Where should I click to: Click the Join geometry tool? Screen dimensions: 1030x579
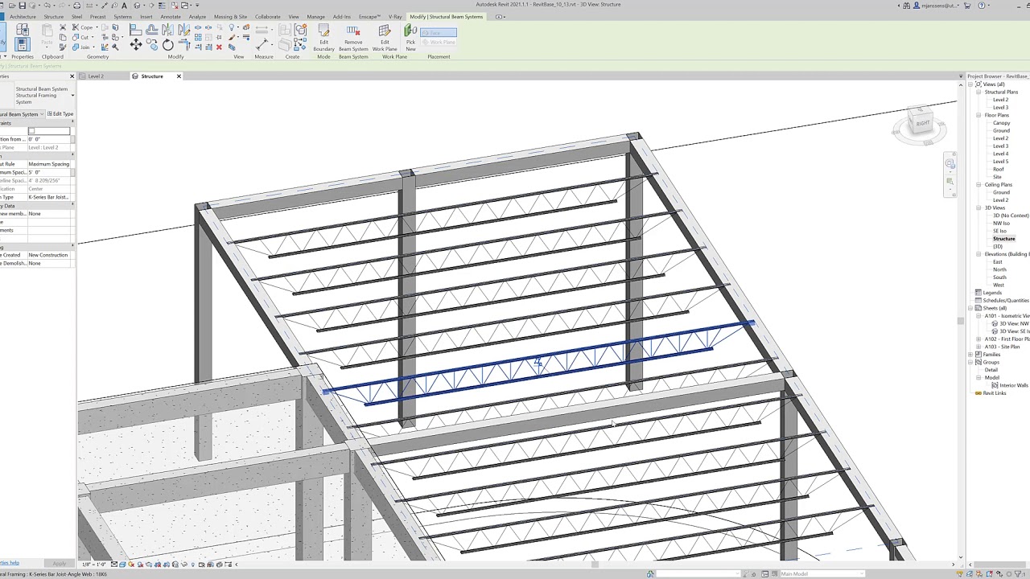[82, 47]
